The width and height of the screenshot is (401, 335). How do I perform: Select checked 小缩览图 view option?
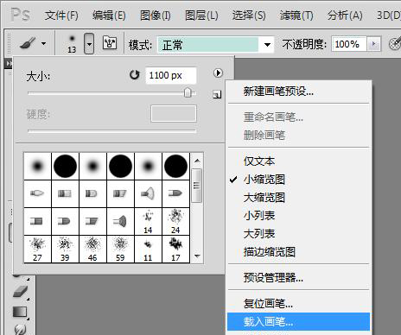click(x=298, y=180)
